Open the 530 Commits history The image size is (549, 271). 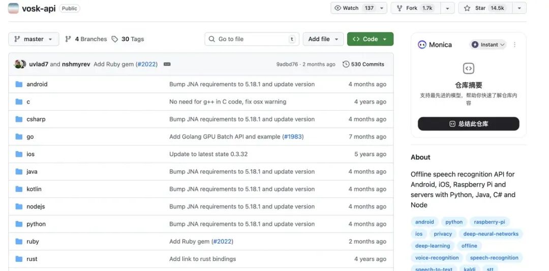coord(363,64)
